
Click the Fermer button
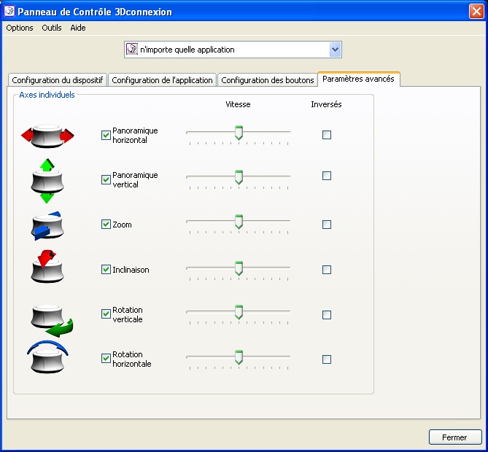[x=455, y=437]
